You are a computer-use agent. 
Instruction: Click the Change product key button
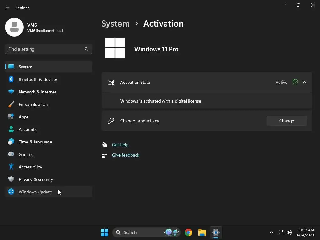(x=287, y=121)
